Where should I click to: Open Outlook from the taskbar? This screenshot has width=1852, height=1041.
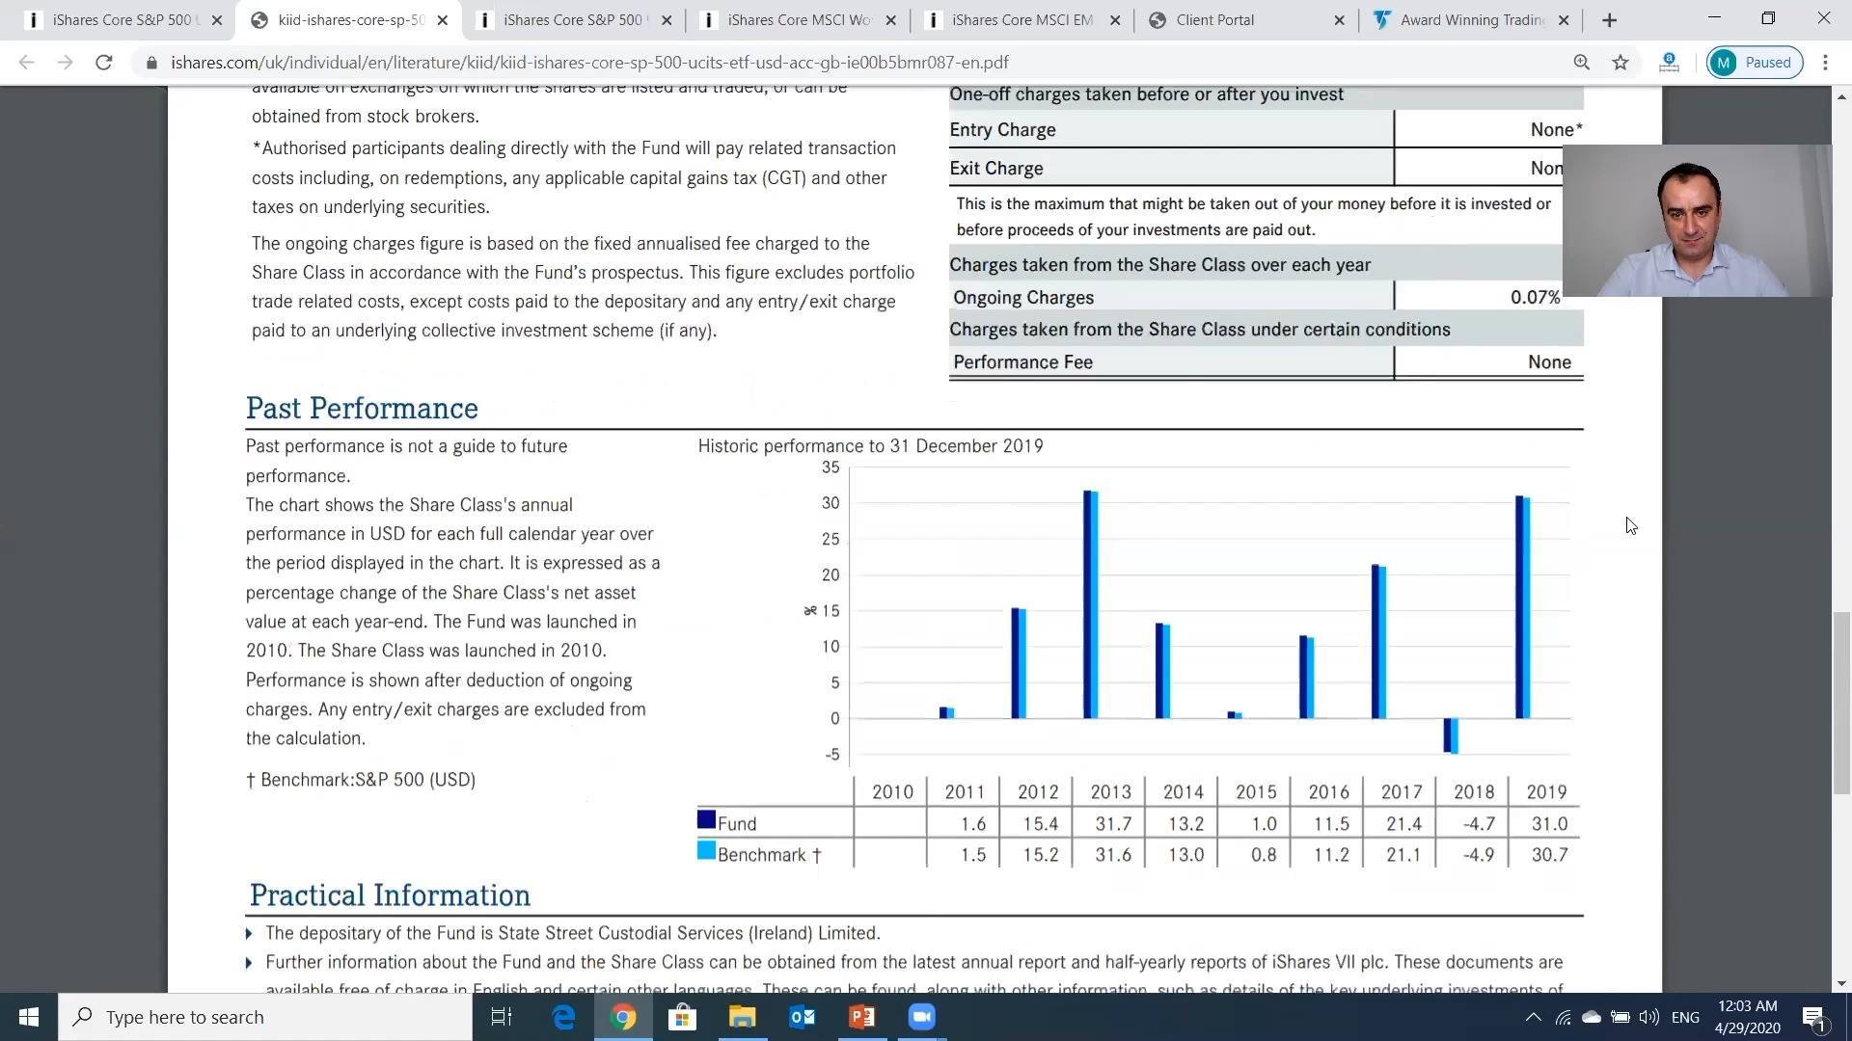[802, 1017]
